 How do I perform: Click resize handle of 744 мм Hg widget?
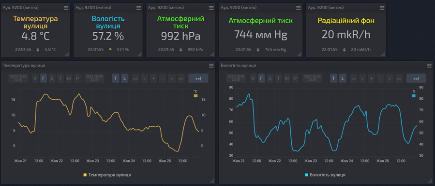300,54
